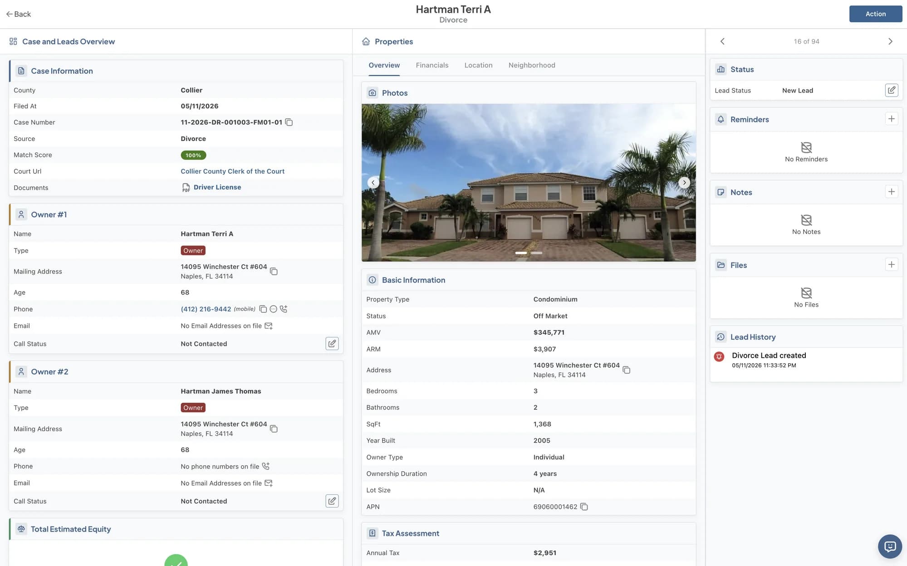
Task: Add a new note
Action: tap(892, 191)
